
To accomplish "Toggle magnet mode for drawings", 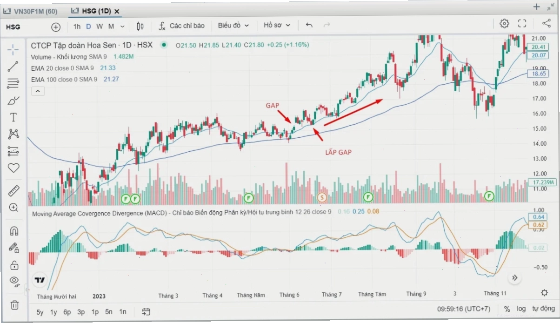I will pos(14,231).
